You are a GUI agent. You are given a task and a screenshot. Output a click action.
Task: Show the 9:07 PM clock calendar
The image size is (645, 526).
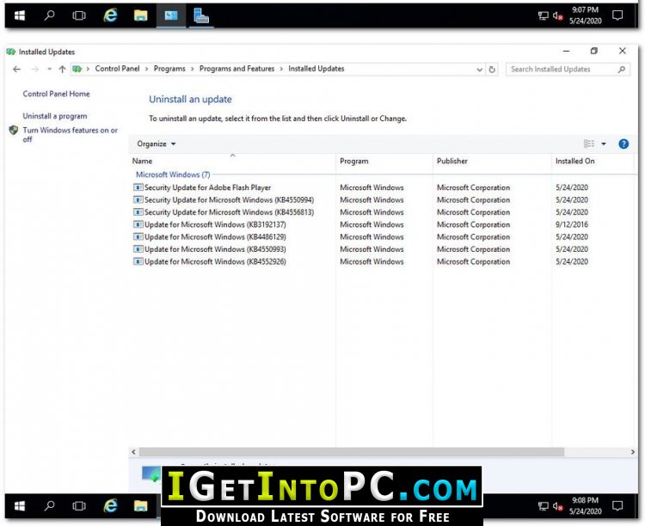[x=585, y=15]
